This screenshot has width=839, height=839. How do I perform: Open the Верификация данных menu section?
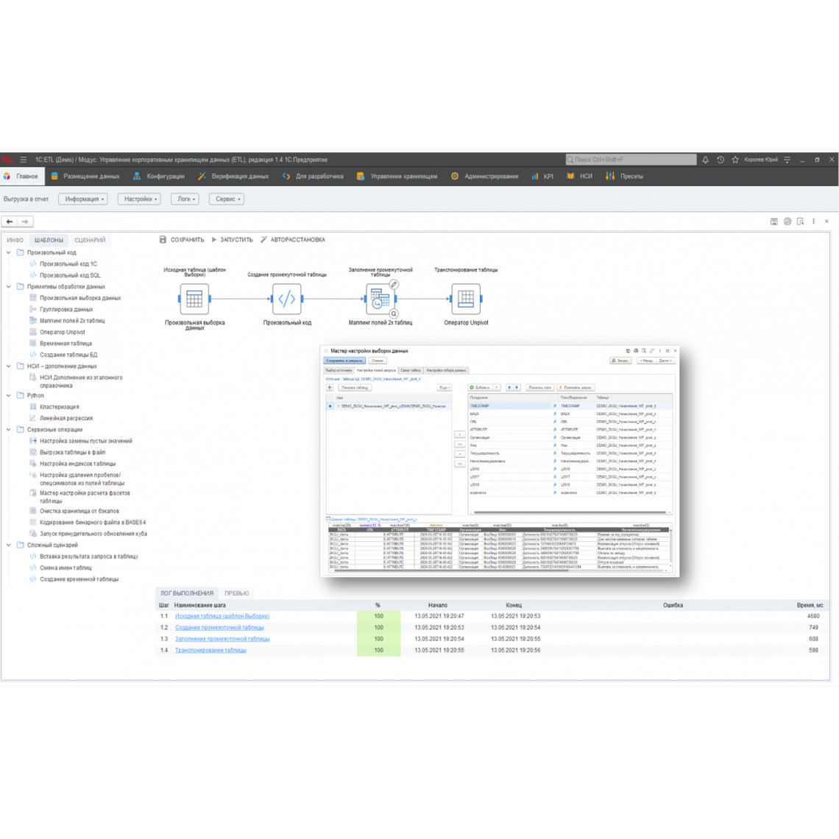click(233, 176)
